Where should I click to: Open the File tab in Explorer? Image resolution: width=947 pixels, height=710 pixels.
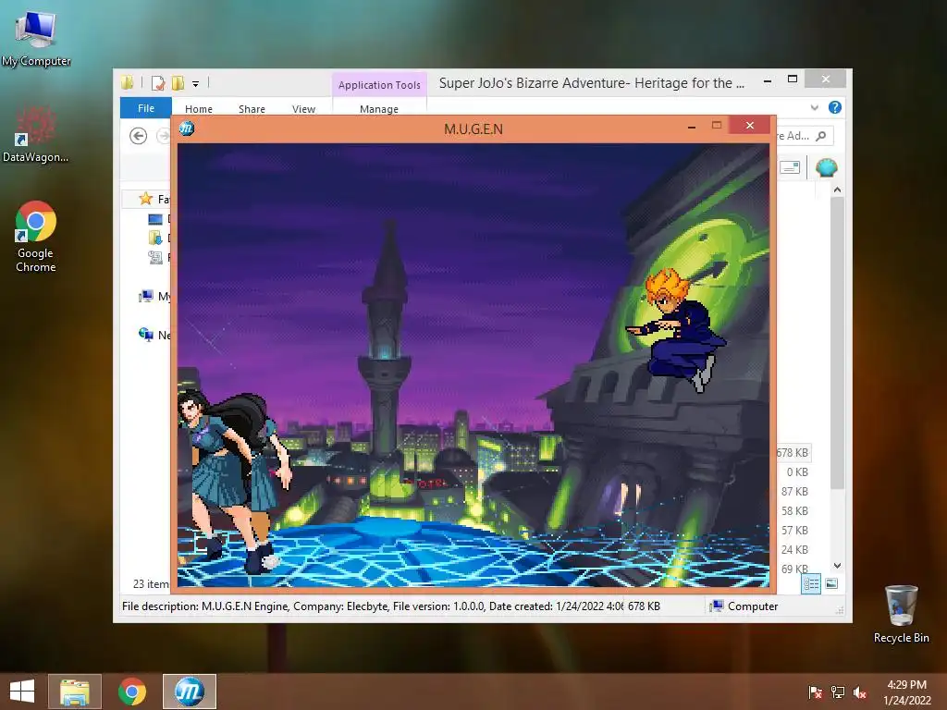pos(145,108)
